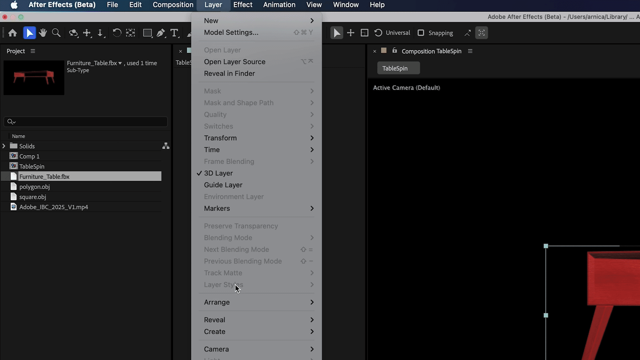Image resolution: width=640 pixels, height=360 pixels.
Task: Expand the Camera submenu
Action: (x=216, y=349)
